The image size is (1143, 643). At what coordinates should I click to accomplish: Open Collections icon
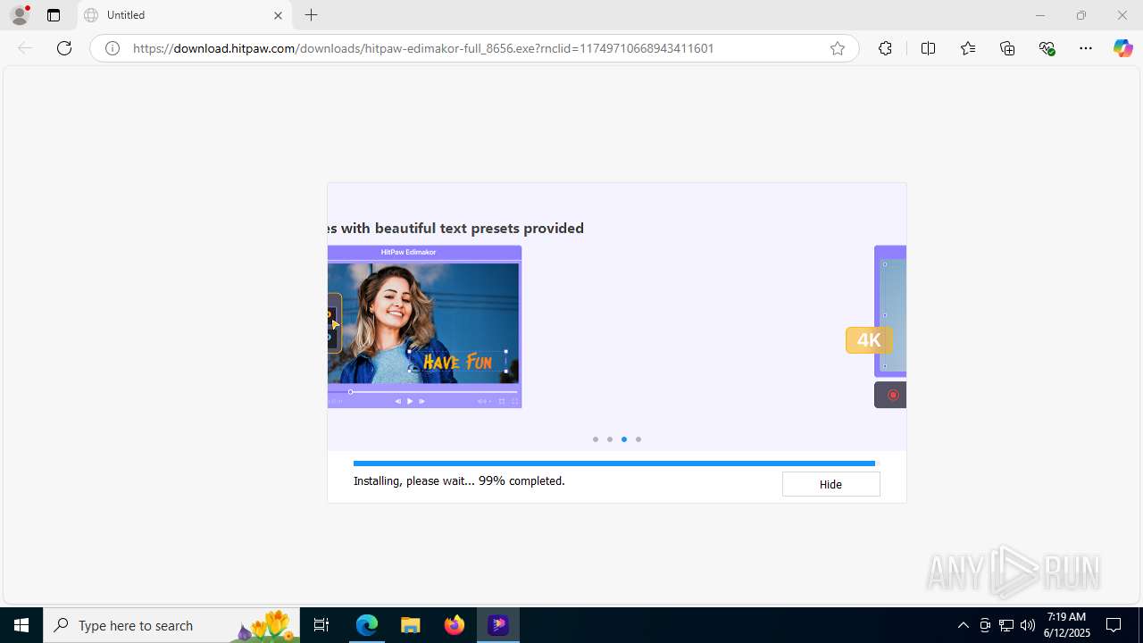1007,48
